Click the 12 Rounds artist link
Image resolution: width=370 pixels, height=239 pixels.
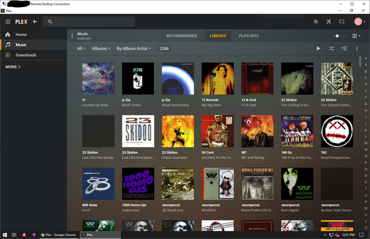pyautogui.click(x=210, y=100)
